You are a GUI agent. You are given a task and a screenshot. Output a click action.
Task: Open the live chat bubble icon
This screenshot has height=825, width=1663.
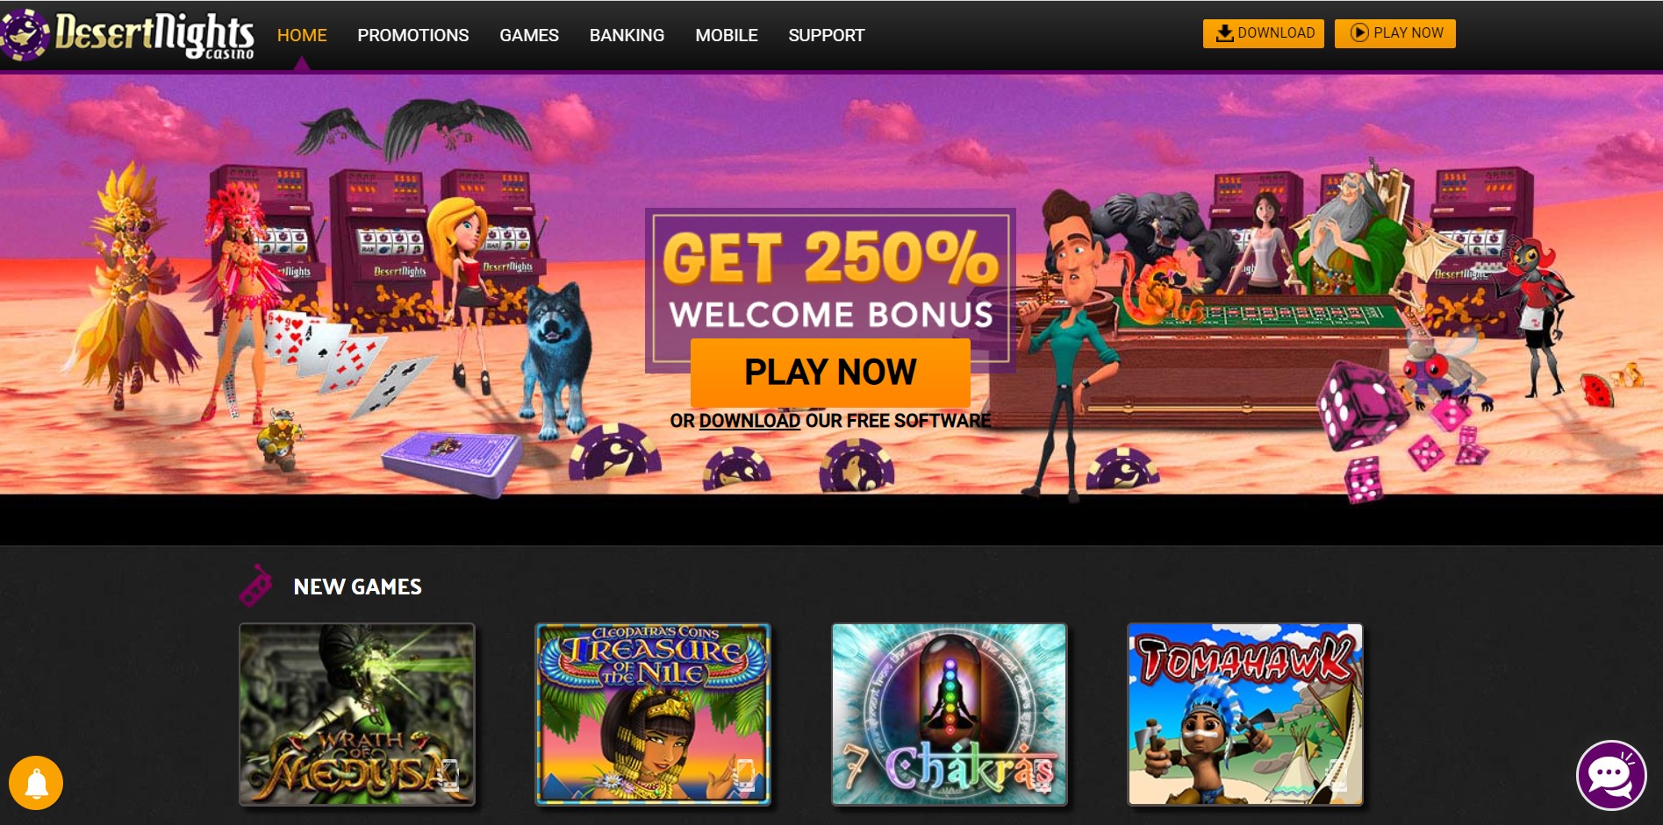1611,775
